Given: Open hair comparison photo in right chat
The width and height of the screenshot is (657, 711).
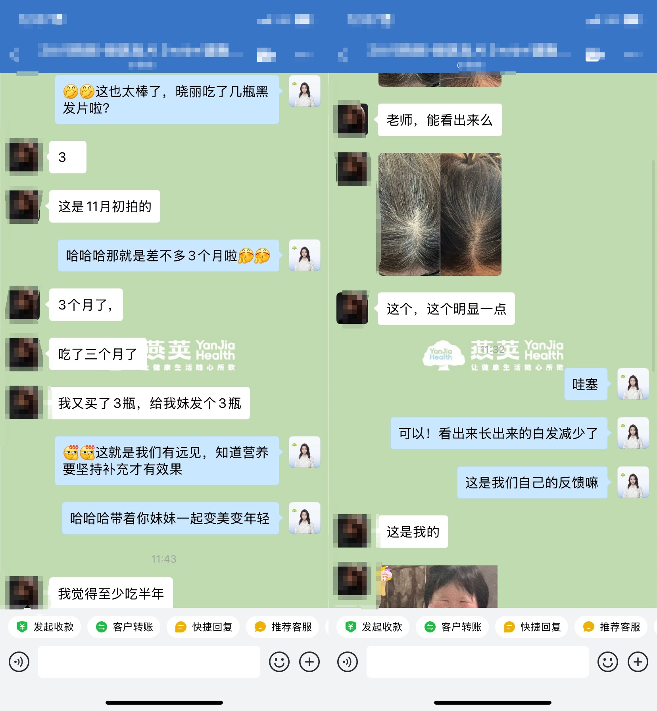Looking at the screenshot, I should click(440, 214).
